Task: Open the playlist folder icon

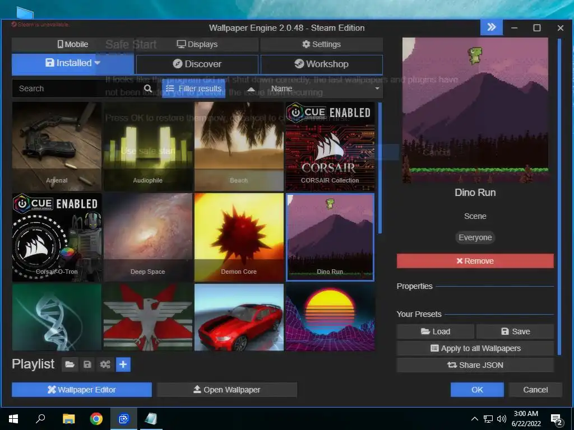Action: (x=70, y=364)
